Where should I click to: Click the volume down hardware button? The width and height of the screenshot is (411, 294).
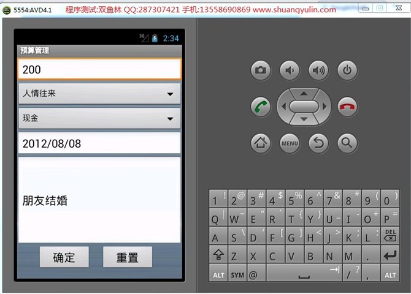pos(290,70)
